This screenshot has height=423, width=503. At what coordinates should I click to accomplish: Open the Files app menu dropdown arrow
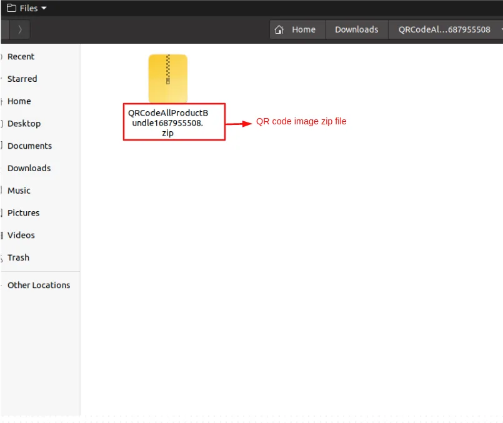tap(44, 8)
